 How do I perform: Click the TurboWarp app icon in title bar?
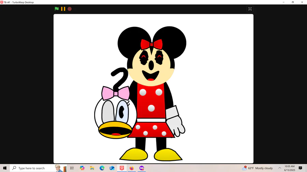(2, 2)
